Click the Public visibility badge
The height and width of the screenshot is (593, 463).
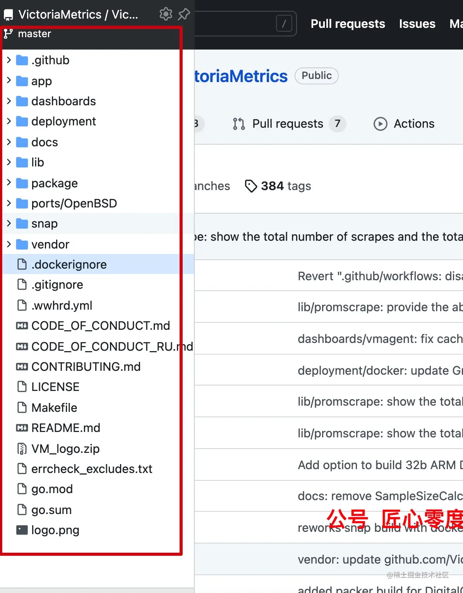click(x=317, y=75)
